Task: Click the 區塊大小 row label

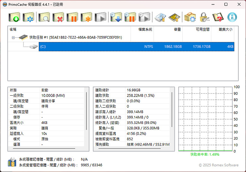Action: coord(17,123)
